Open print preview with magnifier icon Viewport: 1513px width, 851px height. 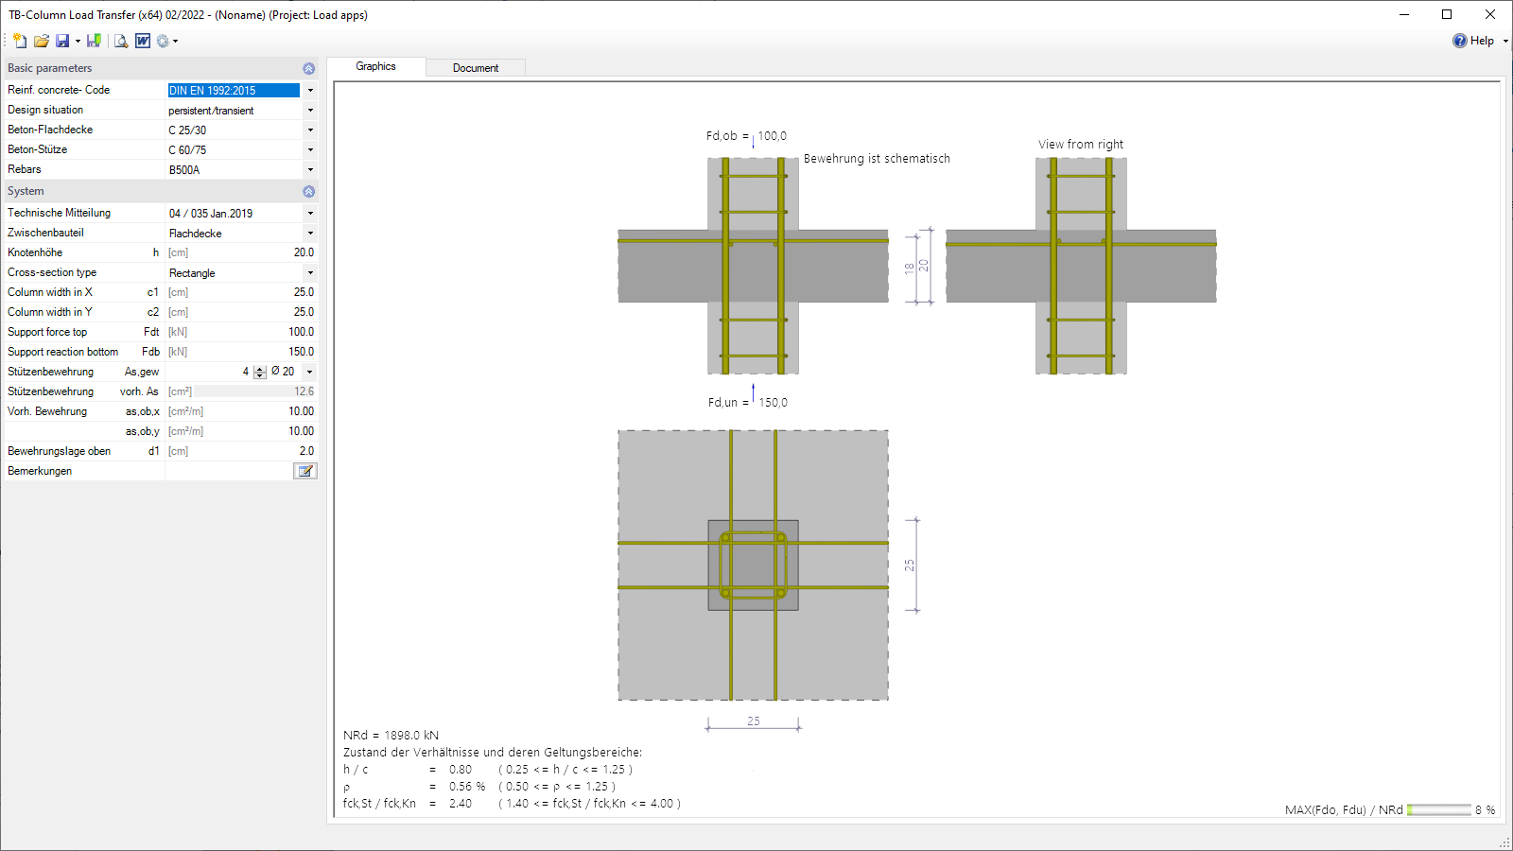point(121,41)
